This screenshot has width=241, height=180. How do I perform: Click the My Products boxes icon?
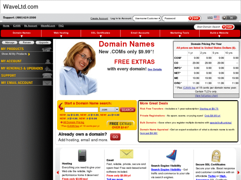pos(46,49)
